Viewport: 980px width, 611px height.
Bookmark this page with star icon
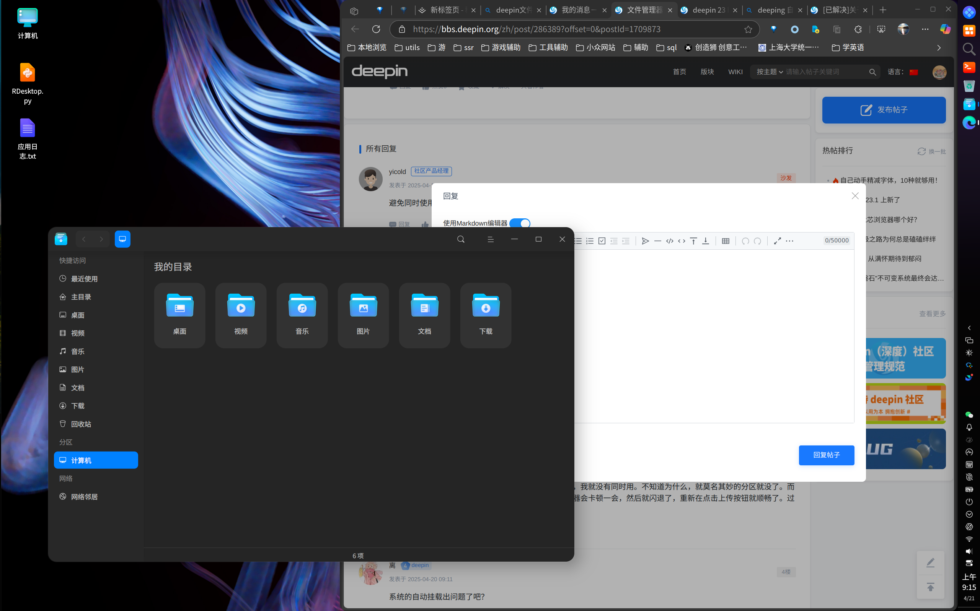pos(748,29)
